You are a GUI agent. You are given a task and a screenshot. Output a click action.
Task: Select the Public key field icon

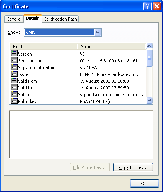click(x=14, y=101)
